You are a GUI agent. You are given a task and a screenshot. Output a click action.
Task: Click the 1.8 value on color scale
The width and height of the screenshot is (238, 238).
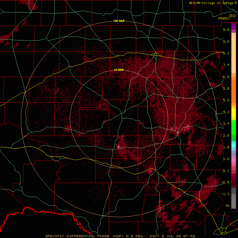tap(226, 147)
